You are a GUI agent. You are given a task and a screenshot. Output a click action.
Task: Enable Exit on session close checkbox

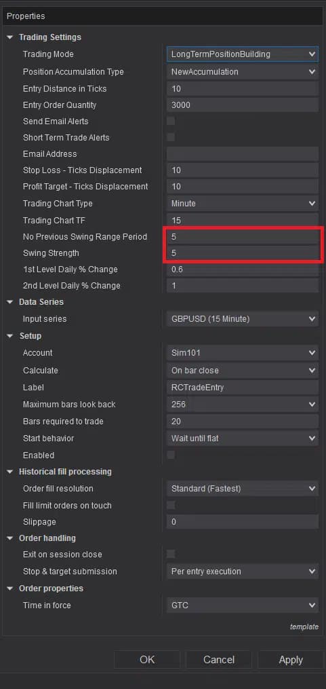(x=171, y=554)
